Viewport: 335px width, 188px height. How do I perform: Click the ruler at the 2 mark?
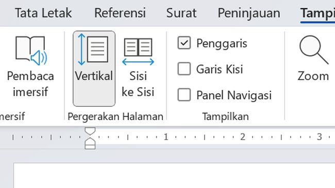pyautogui.click(x=243, y=137)
